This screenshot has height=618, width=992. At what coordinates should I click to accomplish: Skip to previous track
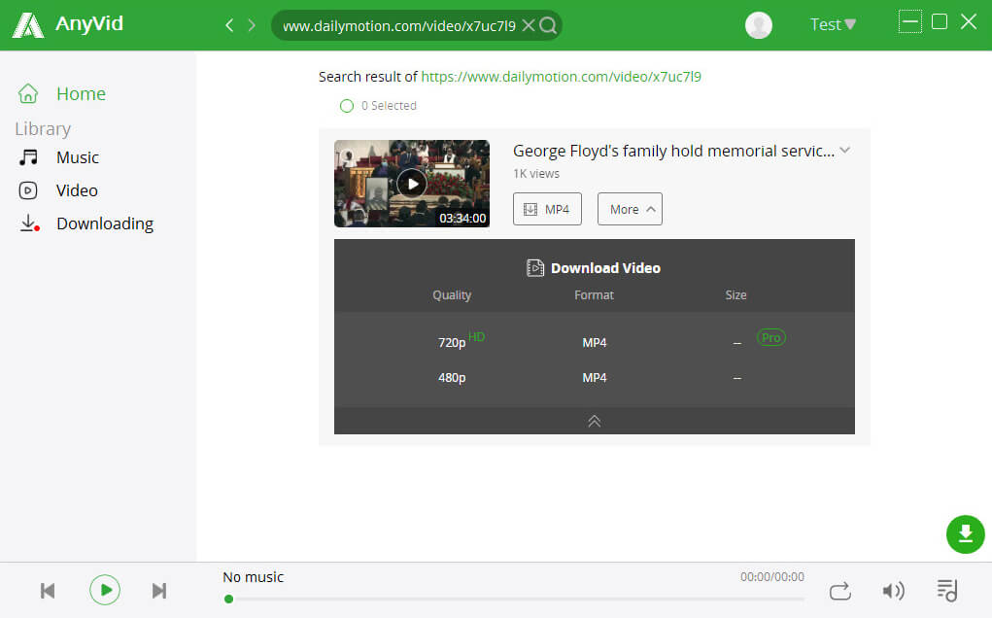48,591
